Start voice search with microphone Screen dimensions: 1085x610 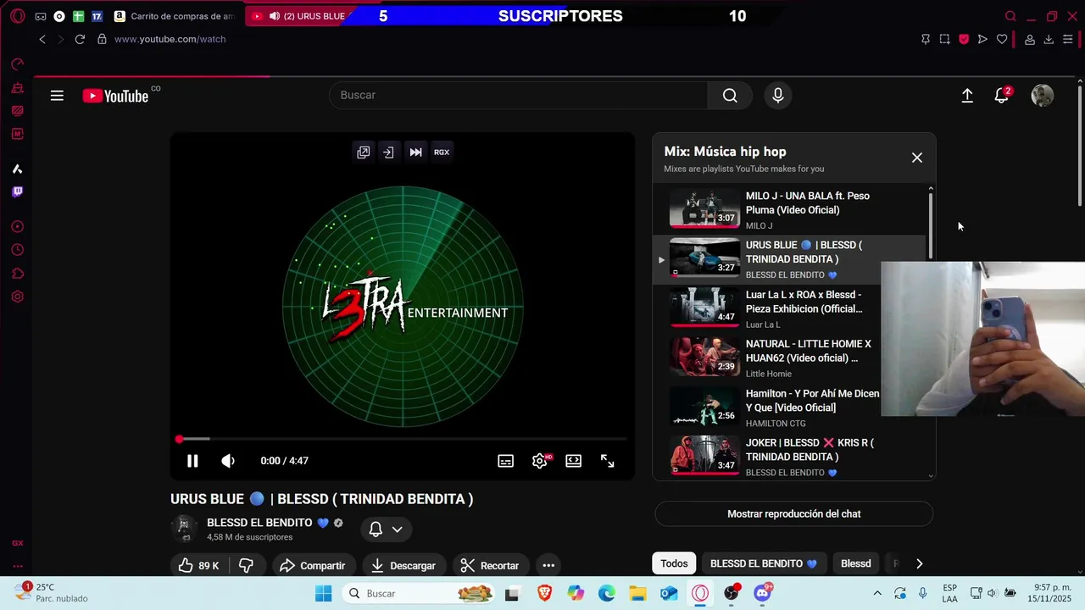click(x=777, y=95)
